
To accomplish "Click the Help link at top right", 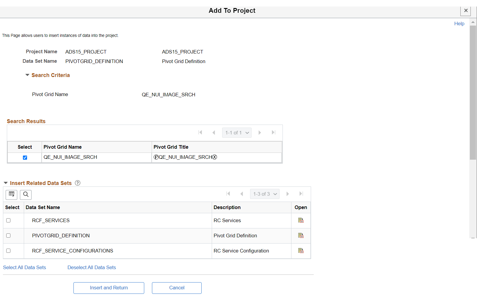I will coord(459,23).
